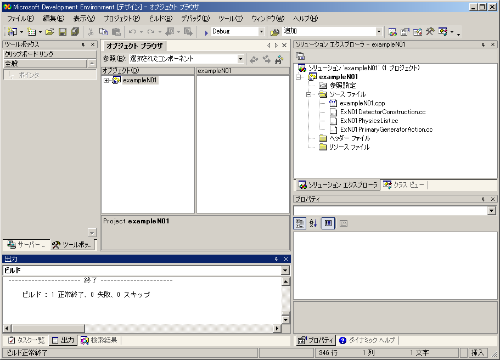This screenshot has height=360, width=500.
Task: Open Solution Explorer from the main toolbar
Action: [x=392, y=32]
